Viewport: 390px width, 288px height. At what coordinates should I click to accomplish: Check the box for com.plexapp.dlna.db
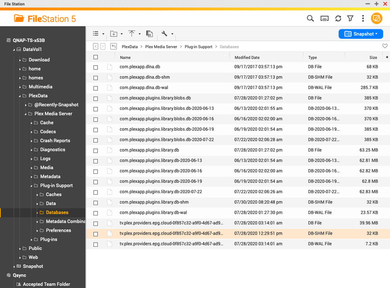tap(96, 67)
